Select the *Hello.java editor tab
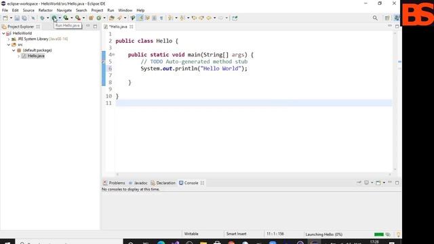 point(118,26)
